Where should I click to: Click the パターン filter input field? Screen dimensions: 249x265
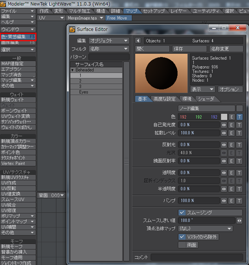click(109, 57)
